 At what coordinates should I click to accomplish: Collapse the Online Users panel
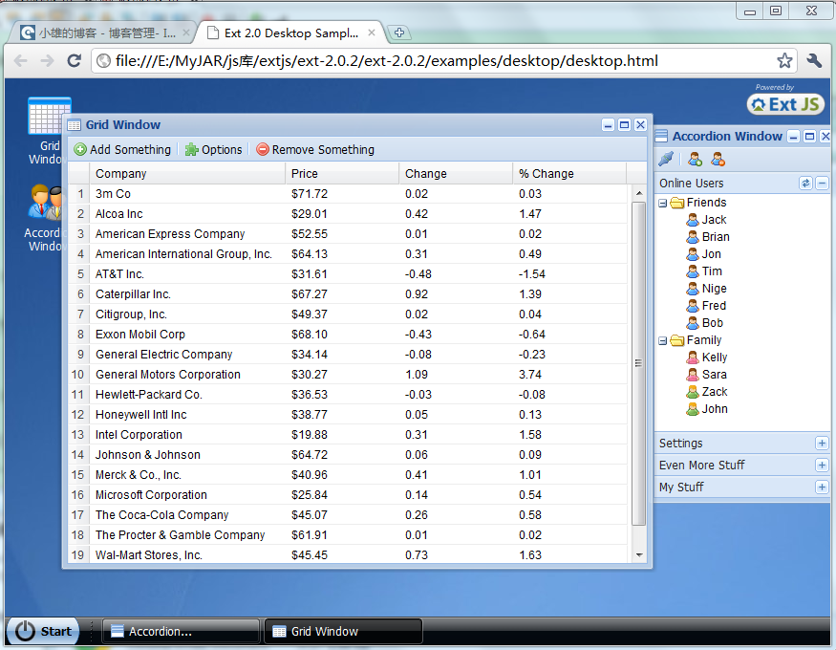coord(822,183)
